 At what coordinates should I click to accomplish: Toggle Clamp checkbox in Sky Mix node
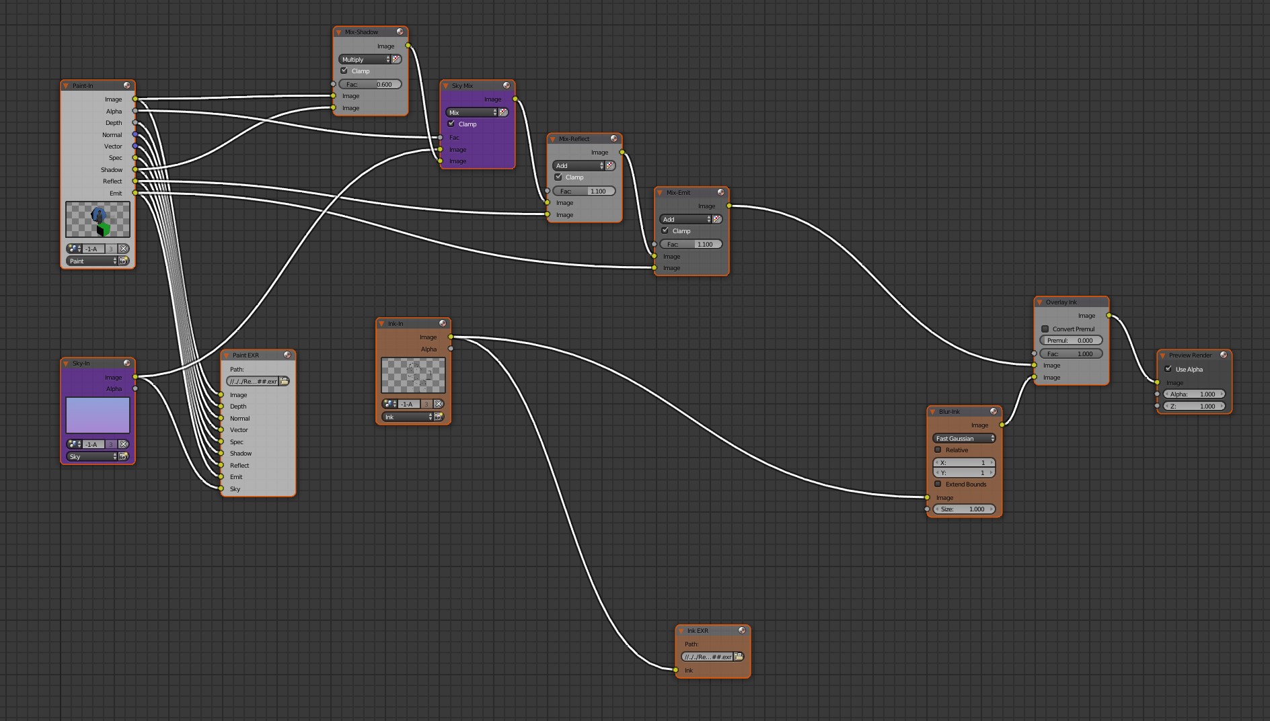(x=451, y=124)
